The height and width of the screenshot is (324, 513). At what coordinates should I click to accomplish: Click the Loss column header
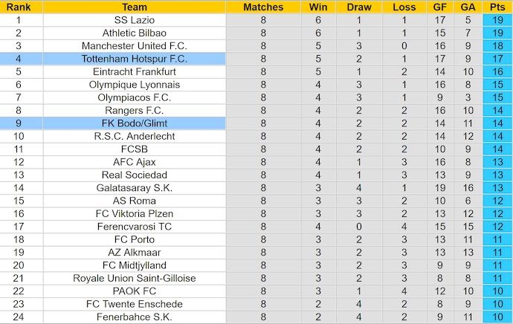(404, 7)
